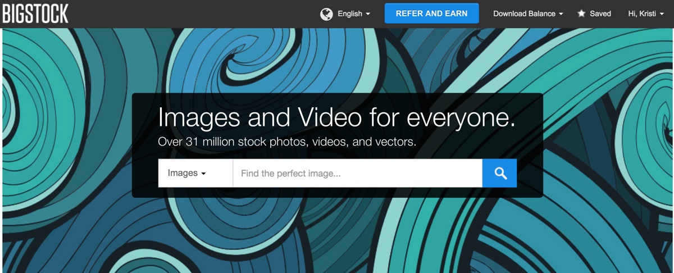The height and width of the screenshot is (273, 674).
Task: Open the Saved items link
Action: (x=600, y=13)
